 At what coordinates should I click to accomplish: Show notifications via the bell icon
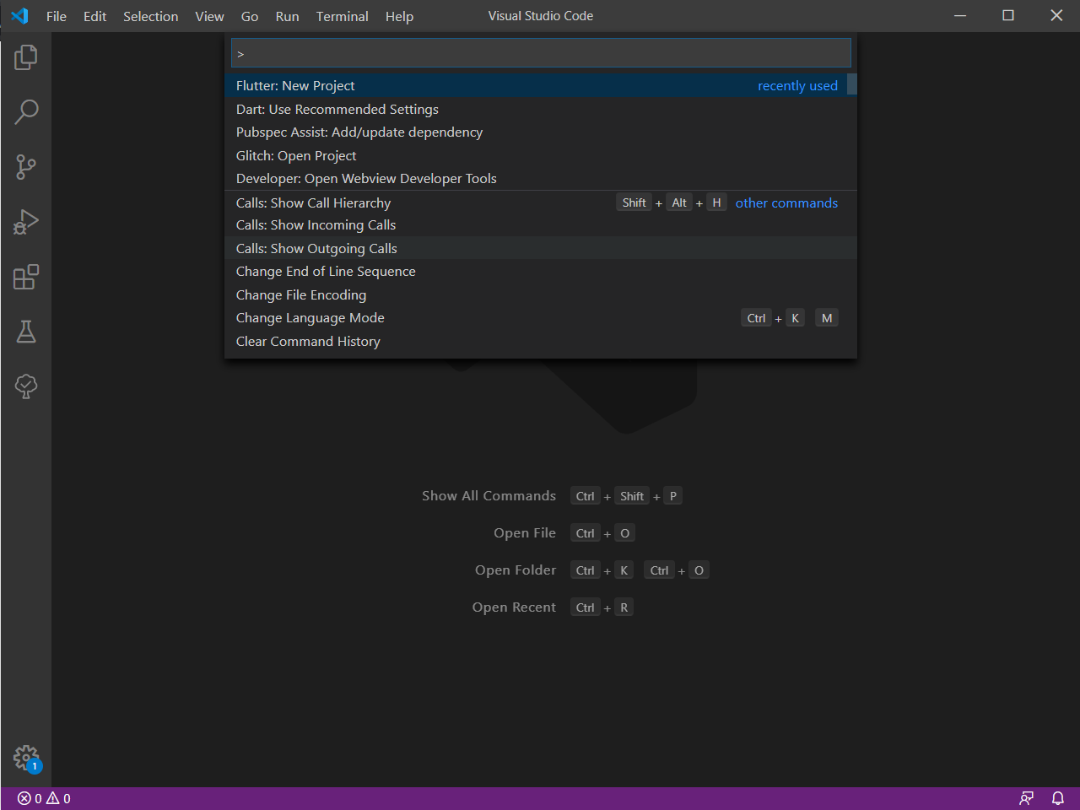pyautogui.click(x=1057, y=797)
